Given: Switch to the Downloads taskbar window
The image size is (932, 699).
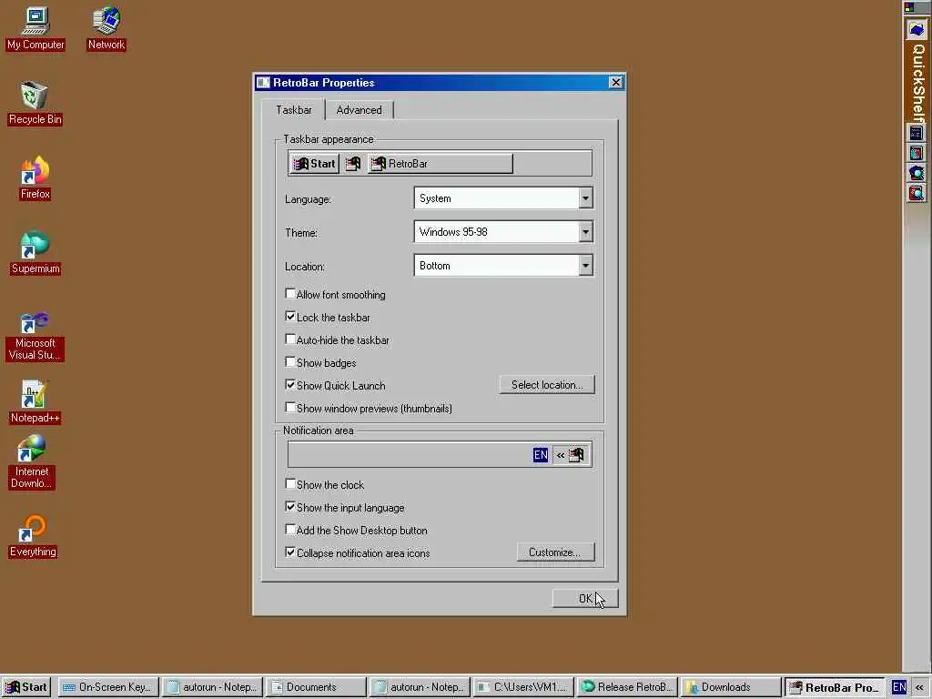Looking at the screenshot, I should (x=731, y=688).
